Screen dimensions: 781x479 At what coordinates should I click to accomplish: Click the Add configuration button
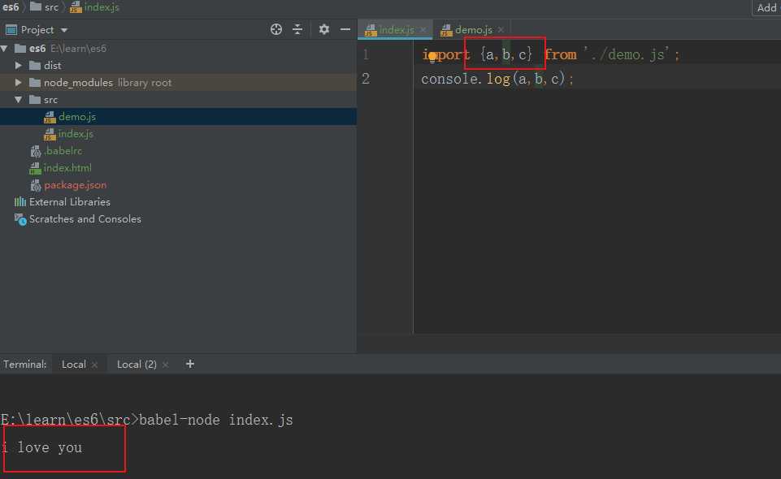(766, 7)
